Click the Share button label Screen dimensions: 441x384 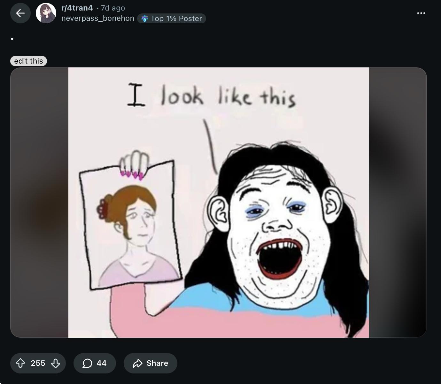pyautogui.click(x=157, y=363)
